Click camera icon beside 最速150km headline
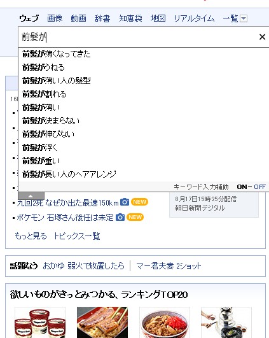 125,202
